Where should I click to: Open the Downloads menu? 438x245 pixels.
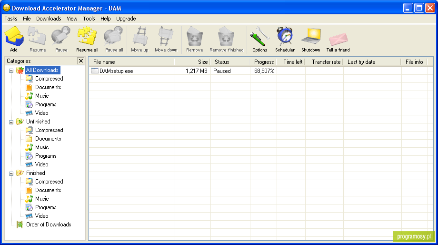pos(49,19)
